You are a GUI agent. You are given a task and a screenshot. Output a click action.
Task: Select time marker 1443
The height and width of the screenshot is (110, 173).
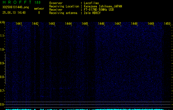[52, 23]
